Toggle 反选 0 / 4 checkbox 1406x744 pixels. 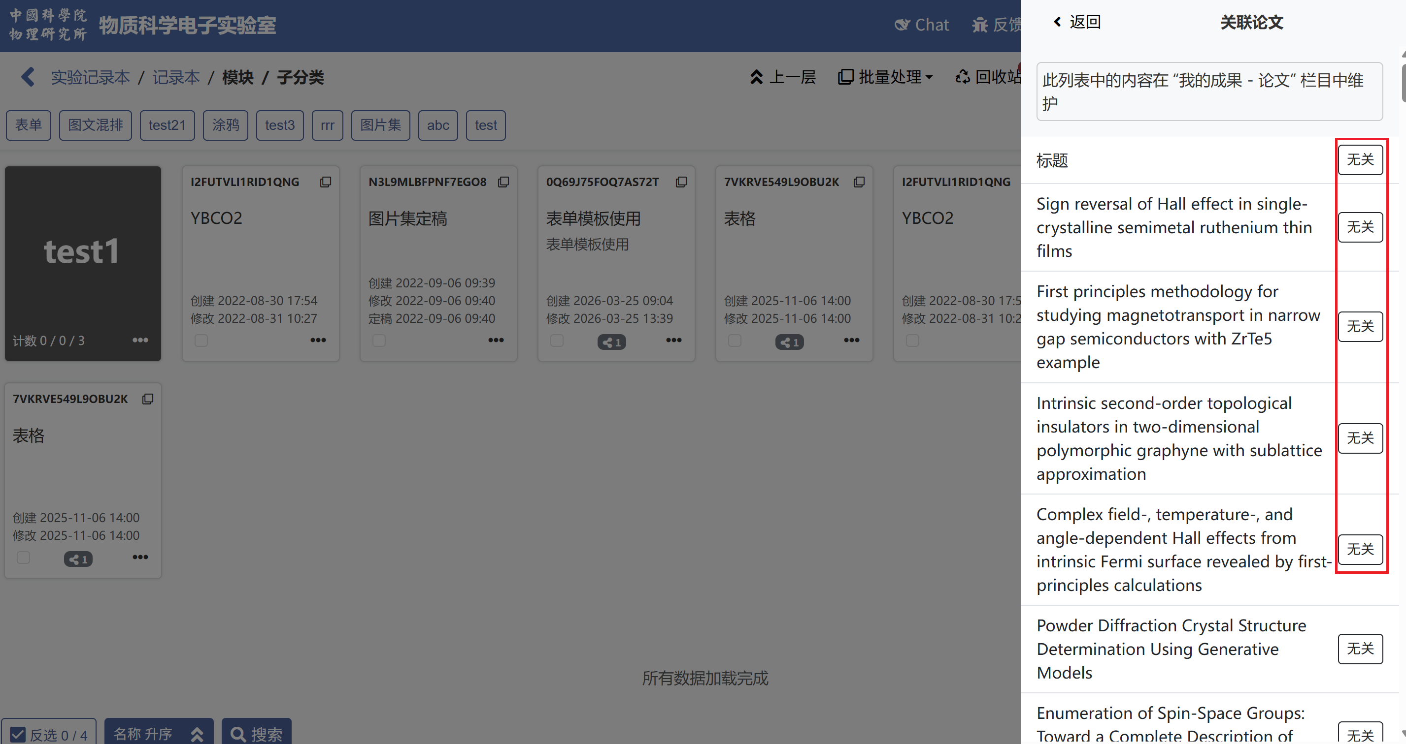18,734
